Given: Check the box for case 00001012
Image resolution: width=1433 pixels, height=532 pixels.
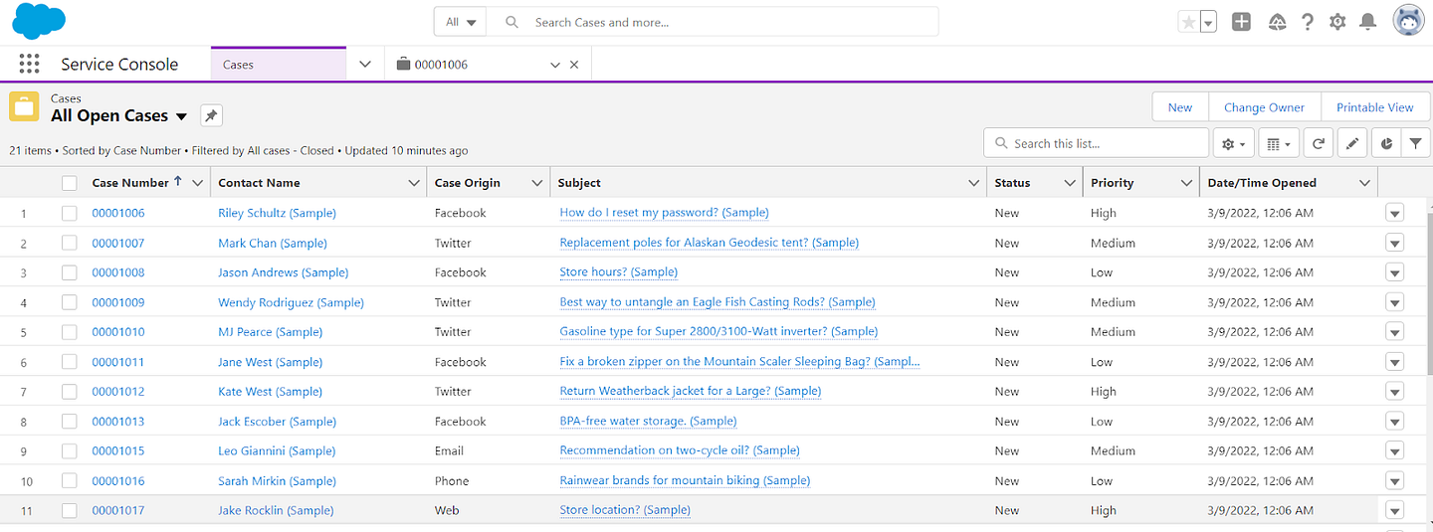Looking at the screenshot, I should click(x=69, y=392).
